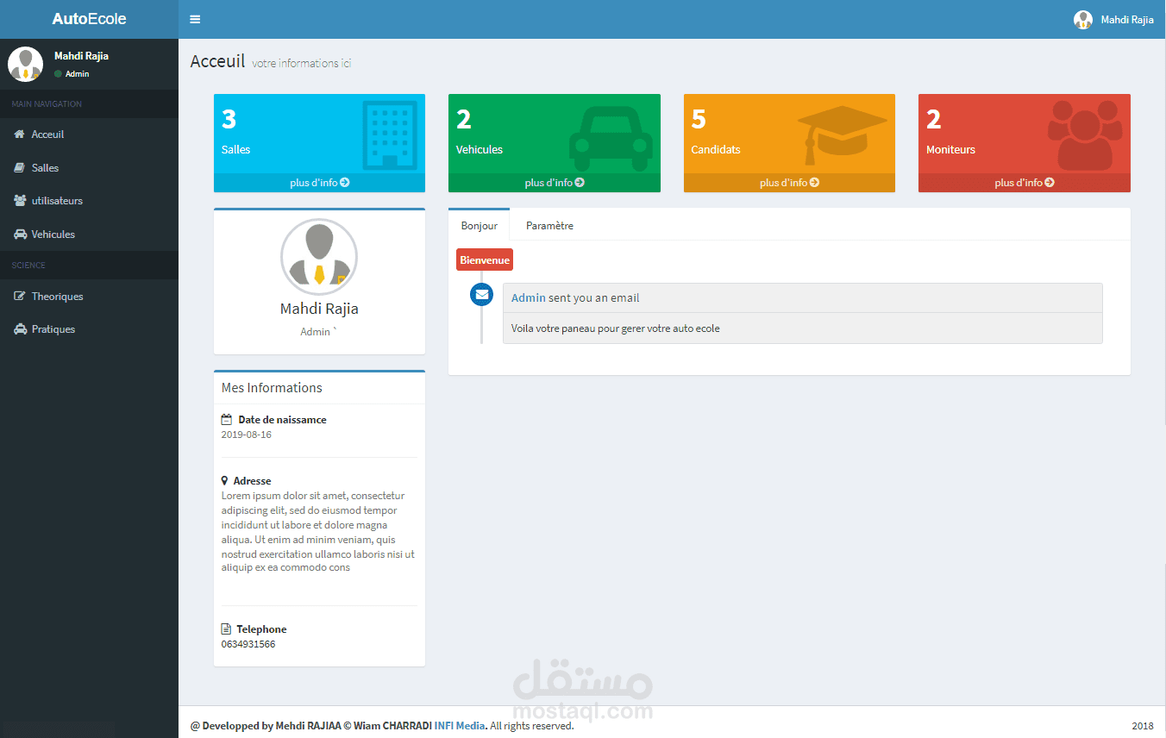Click the Admin link in email message
Viewport: 1166px width, 738px height.
pos(529,297)
